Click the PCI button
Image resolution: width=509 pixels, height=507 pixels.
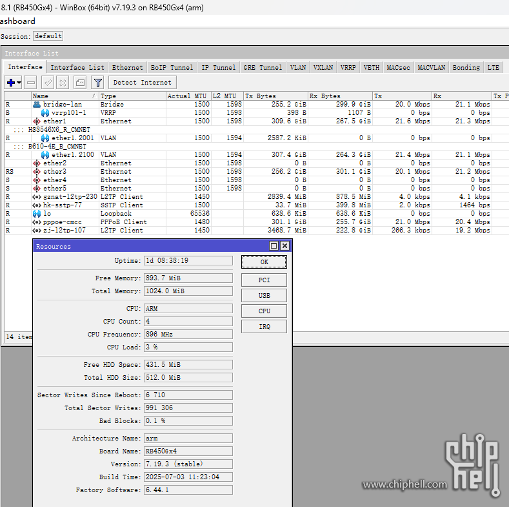[x=264, y=280]
